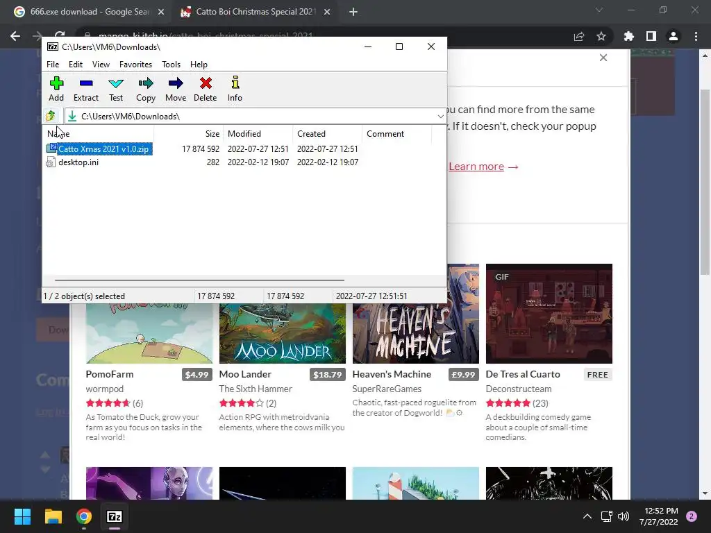Select the desktop.ini file

(72, 162)
